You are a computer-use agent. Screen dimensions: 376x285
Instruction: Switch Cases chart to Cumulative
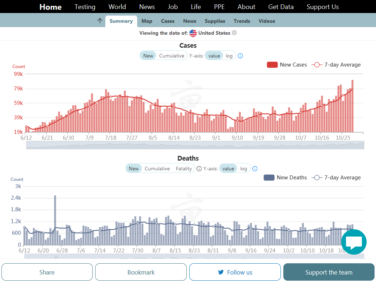(x=172, y=56)
